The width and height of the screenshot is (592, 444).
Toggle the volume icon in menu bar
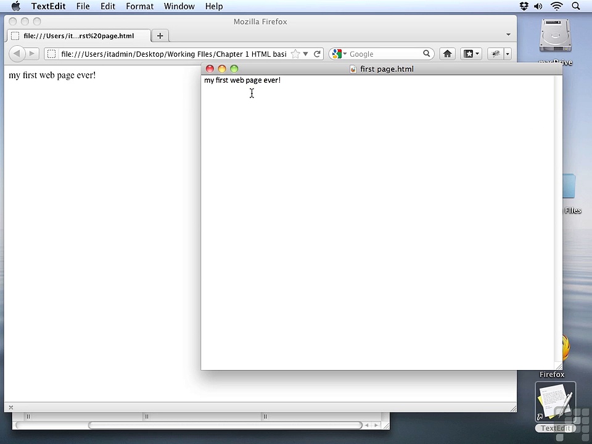[x=538, y=6]
